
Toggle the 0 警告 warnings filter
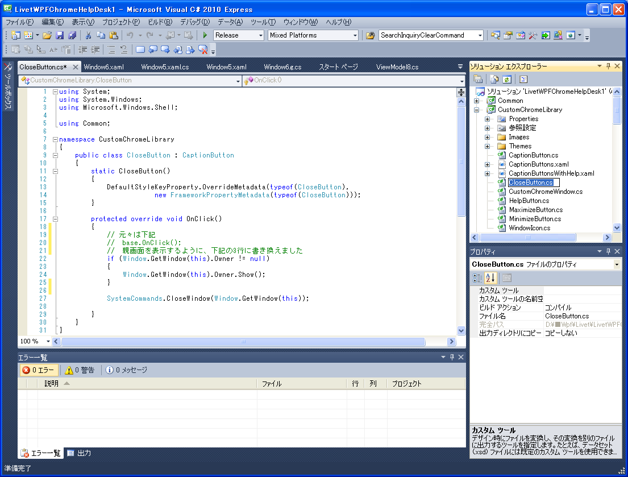tap(80, 370)
